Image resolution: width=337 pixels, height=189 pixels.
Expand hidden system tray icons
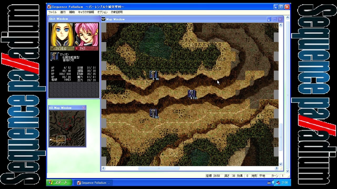tap(273, 183)
